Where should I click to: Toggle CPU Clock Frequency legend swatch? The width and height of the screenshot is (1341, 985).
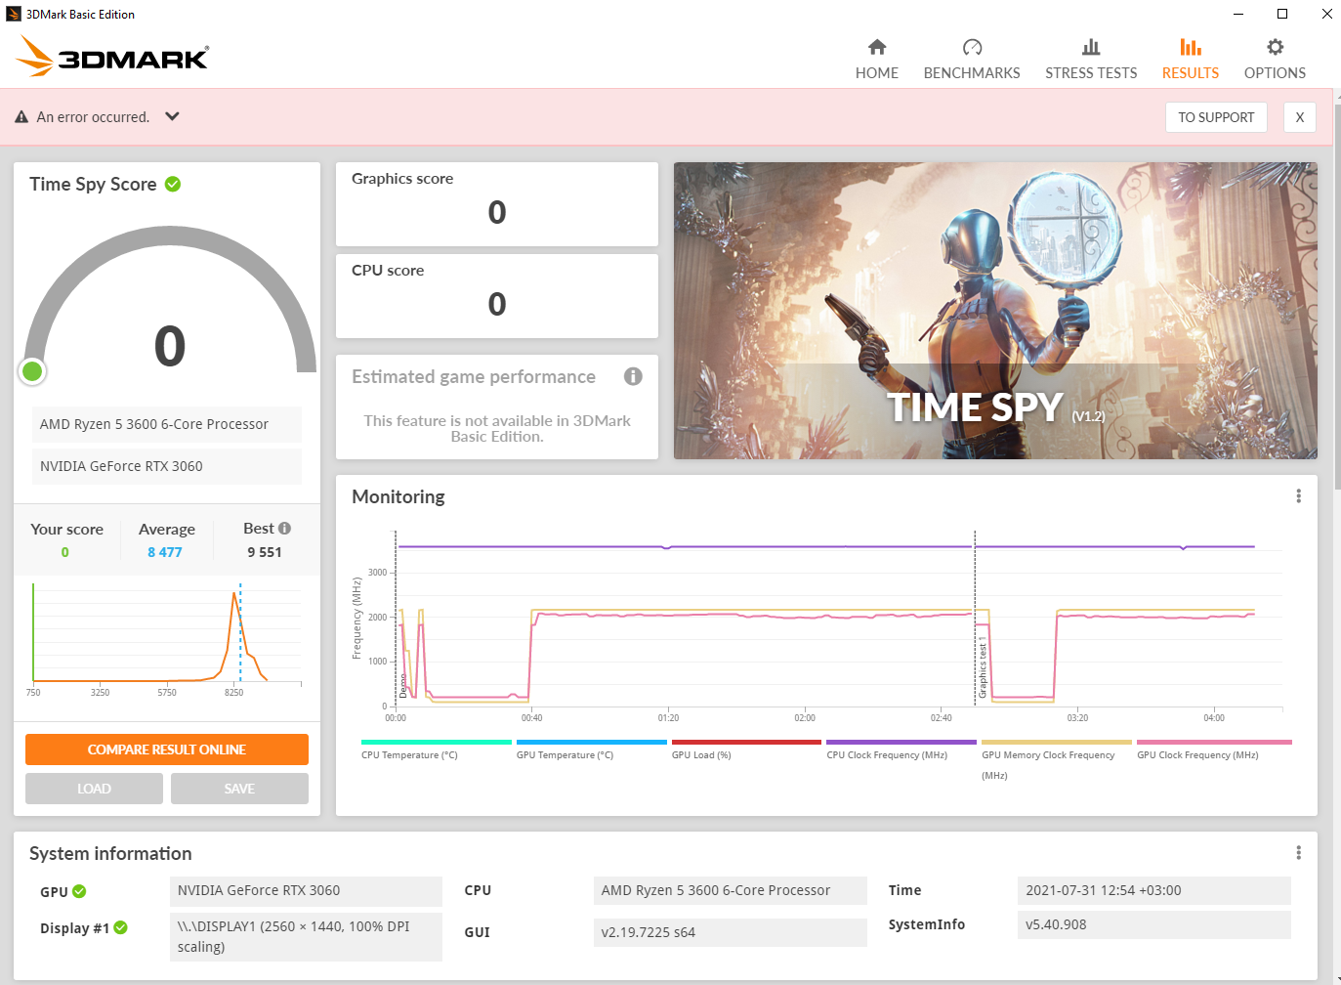901,743
